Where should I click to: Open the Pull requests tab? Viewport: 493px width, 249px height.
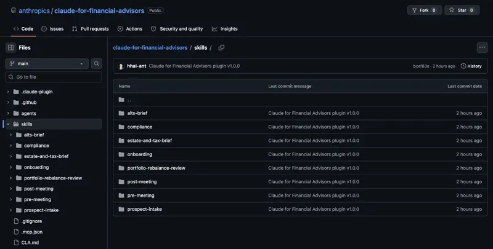coord(90,29)
